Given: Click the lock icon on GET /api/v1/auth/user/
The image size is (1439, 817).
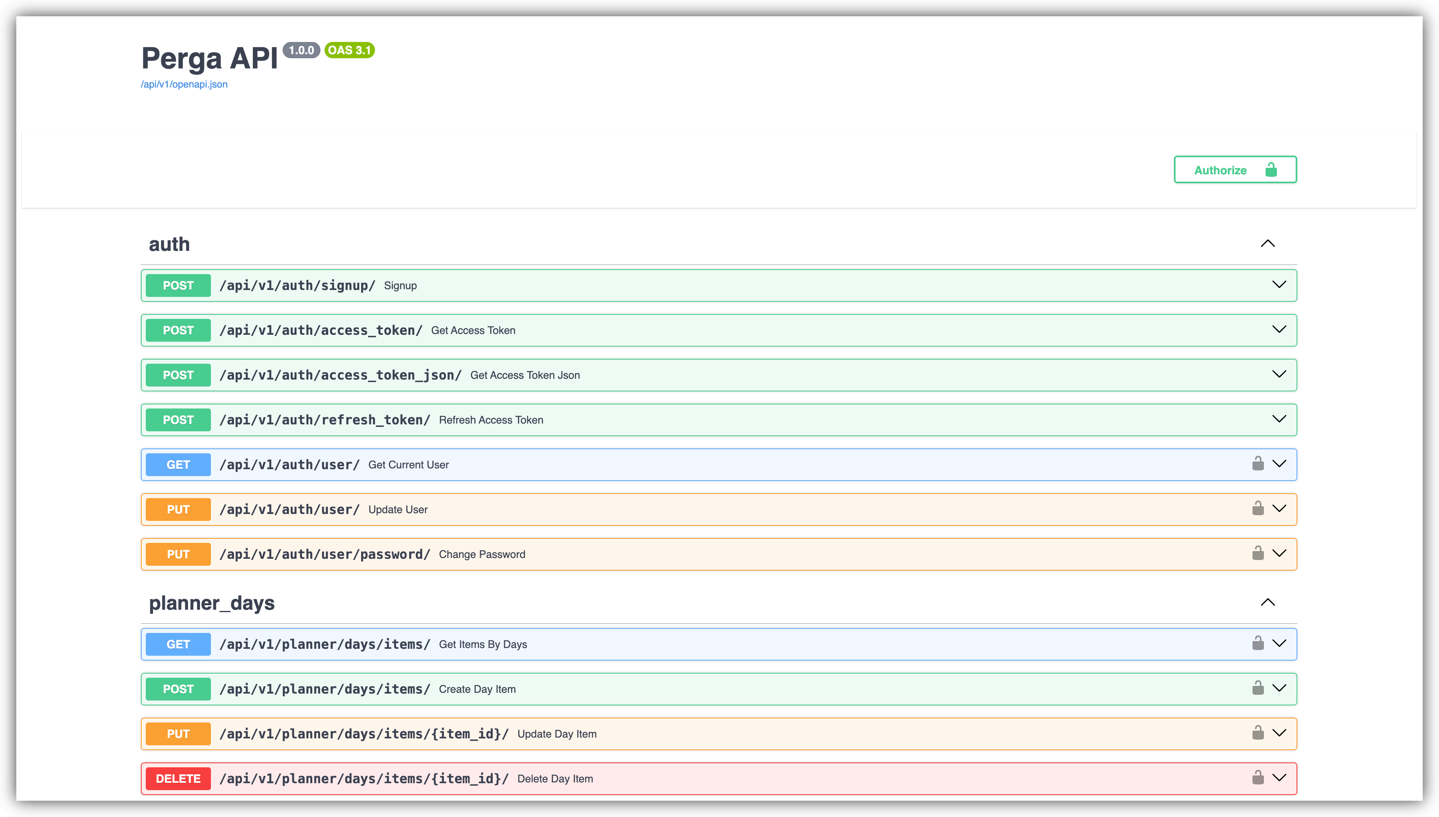Looking at the screenshot, I should click(x=1258, y=464).
